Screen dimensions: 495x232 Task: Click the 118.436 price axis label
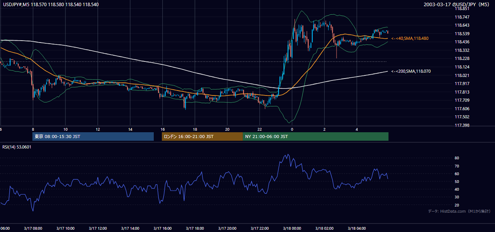(x=462, y=42)
